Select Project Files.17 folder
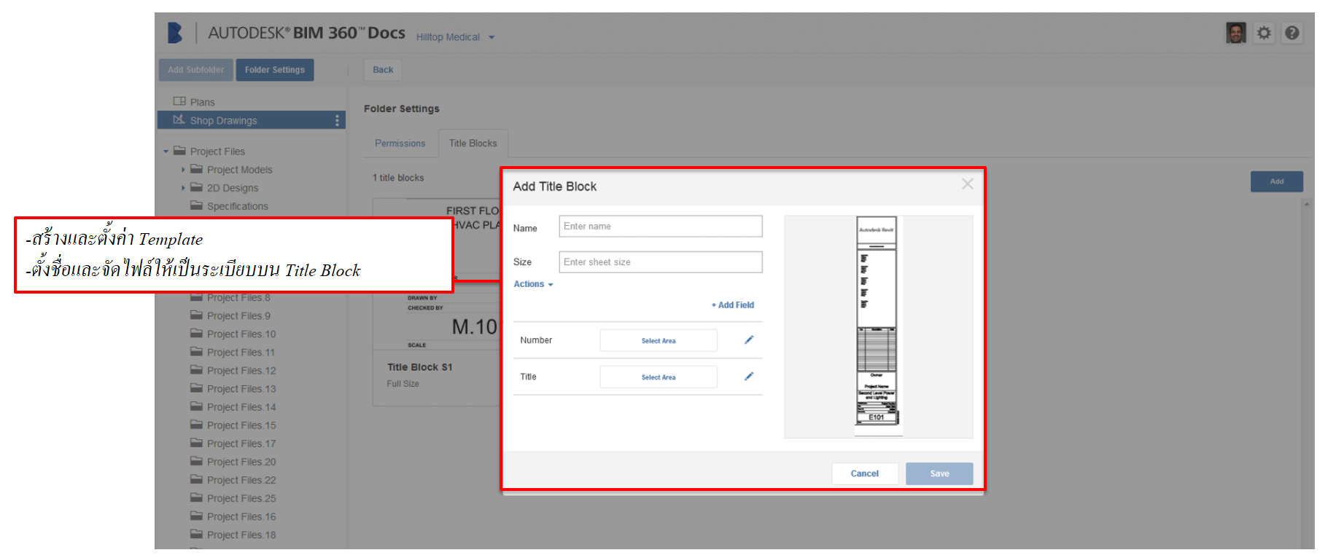Viewport: 1328px width, 558px height. (x=241, y=444)
